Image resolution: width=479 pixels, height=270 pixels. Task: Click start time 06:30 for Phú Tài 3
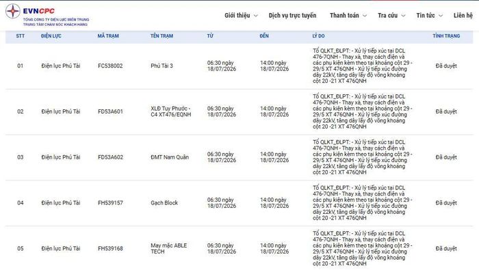(x=222, y=66)
